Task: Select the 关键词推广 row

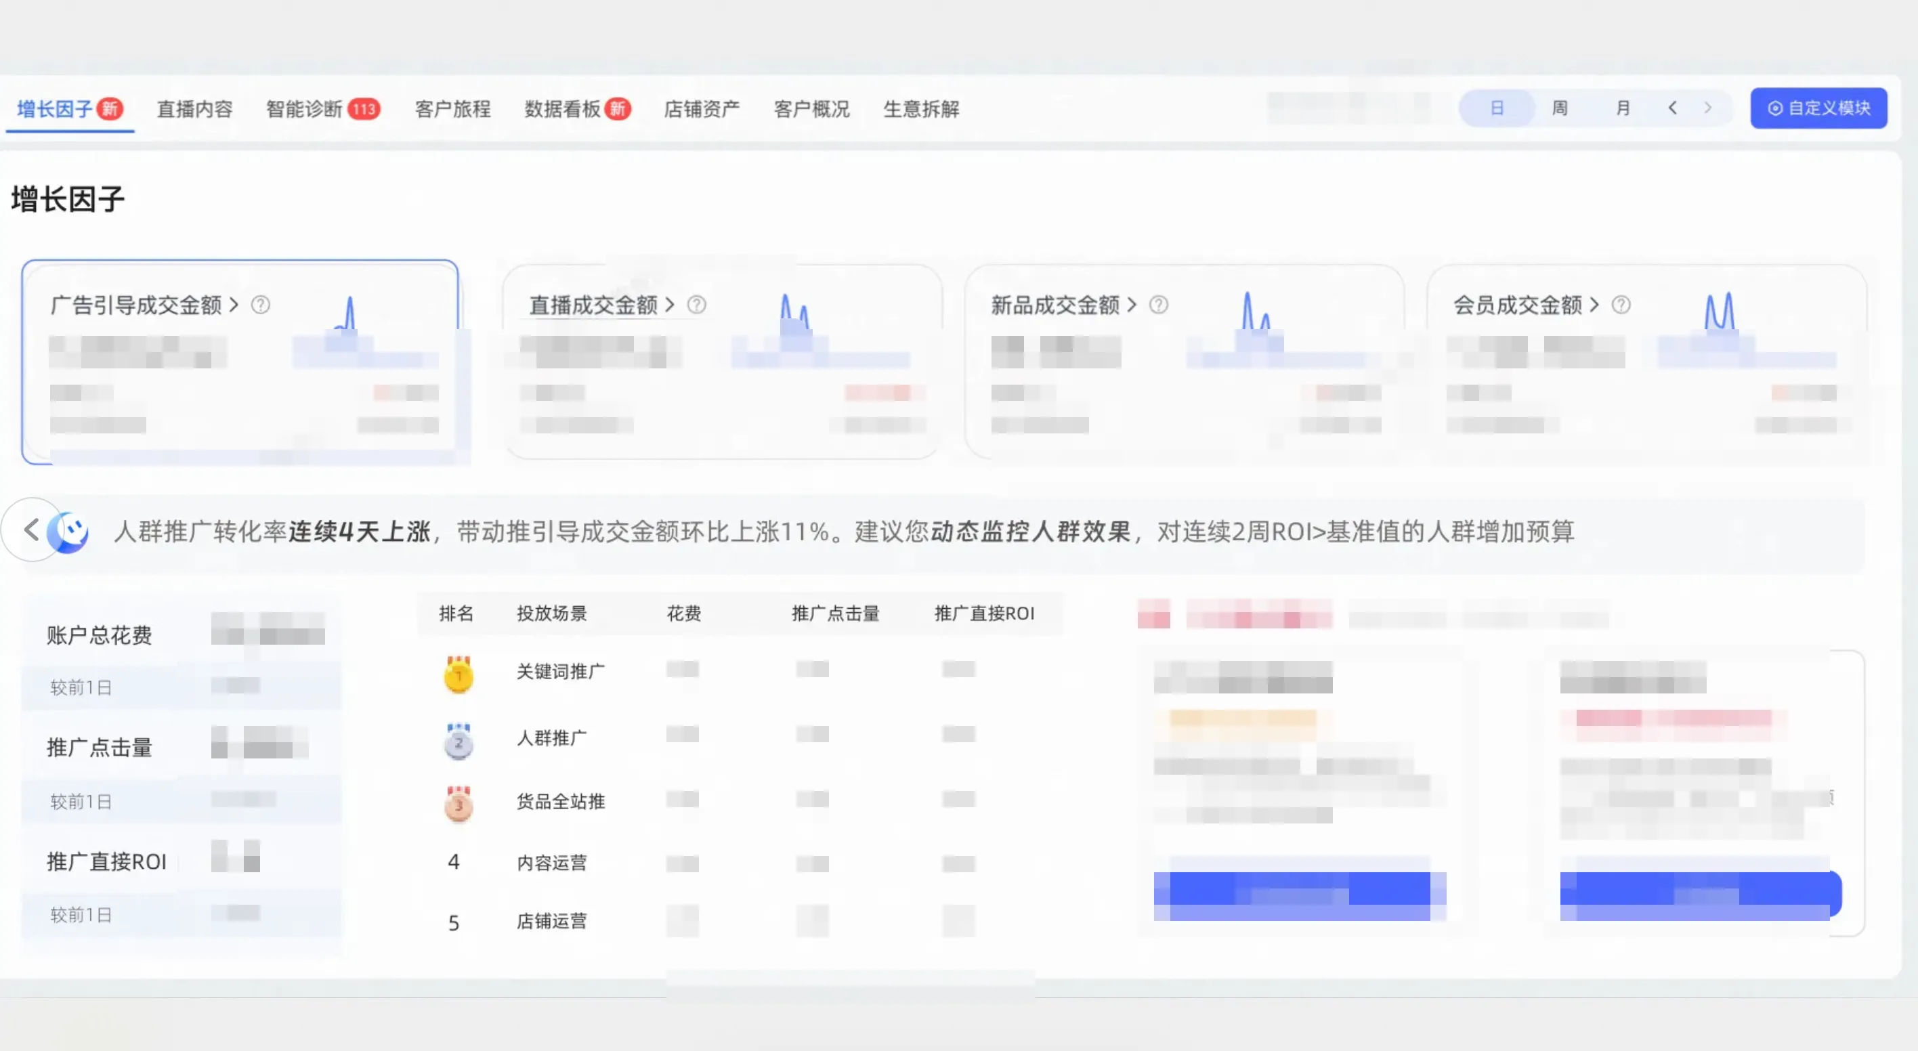Action: pyautogui.click(x=740, y=671)
